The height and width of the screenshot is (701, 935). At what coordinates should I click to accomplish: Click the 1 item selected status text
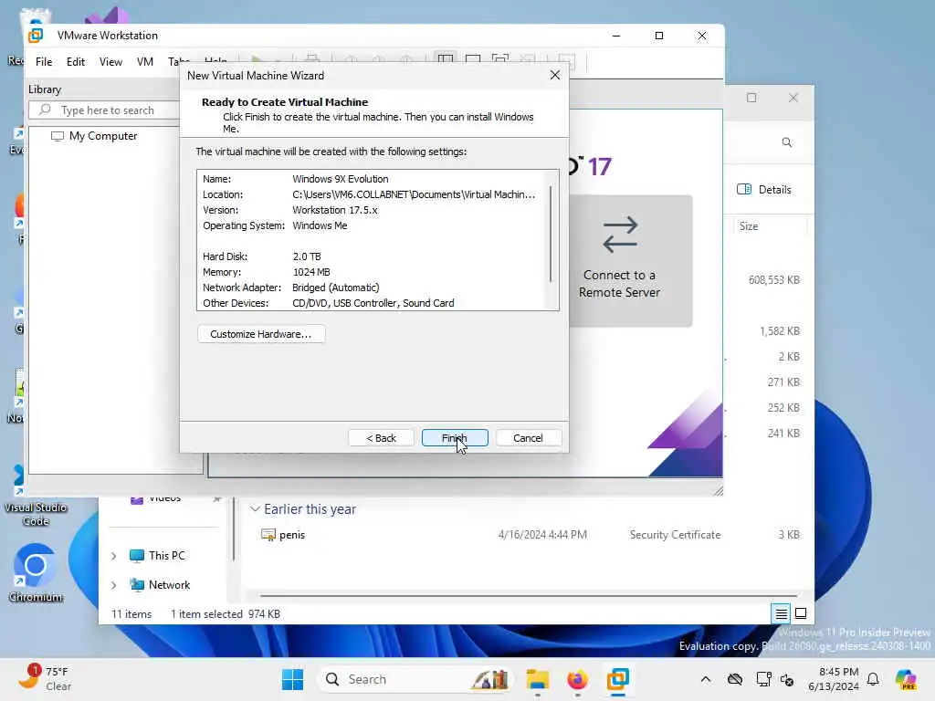pyautogui.click(x=206, y=614)
